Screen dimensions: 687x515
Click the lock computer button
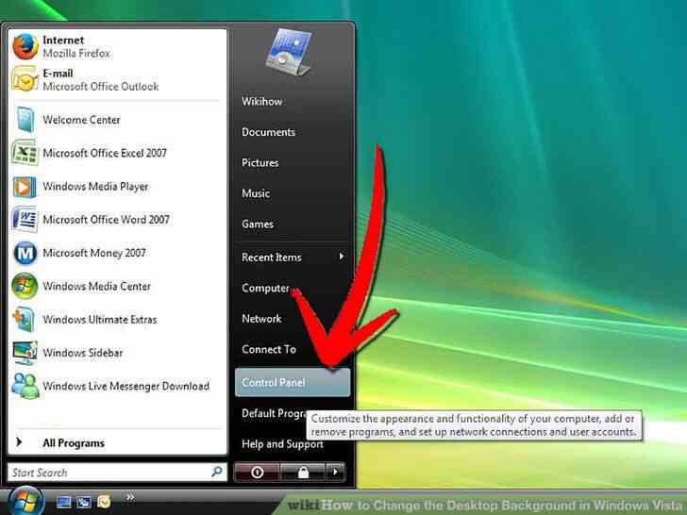click(x=303, y=472)
